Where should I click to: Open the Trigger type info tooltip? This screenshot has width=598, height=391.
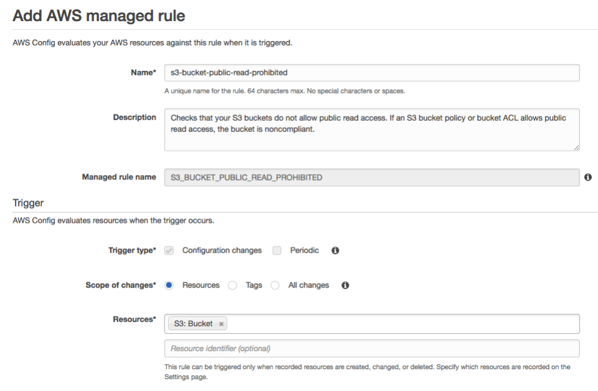coord(335,250)
